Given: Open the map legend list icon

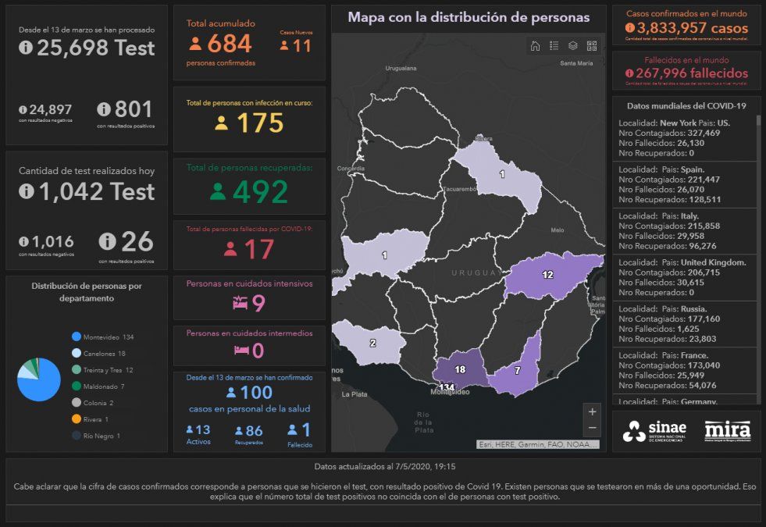Looking at the screenshot, I should (554, 46).
